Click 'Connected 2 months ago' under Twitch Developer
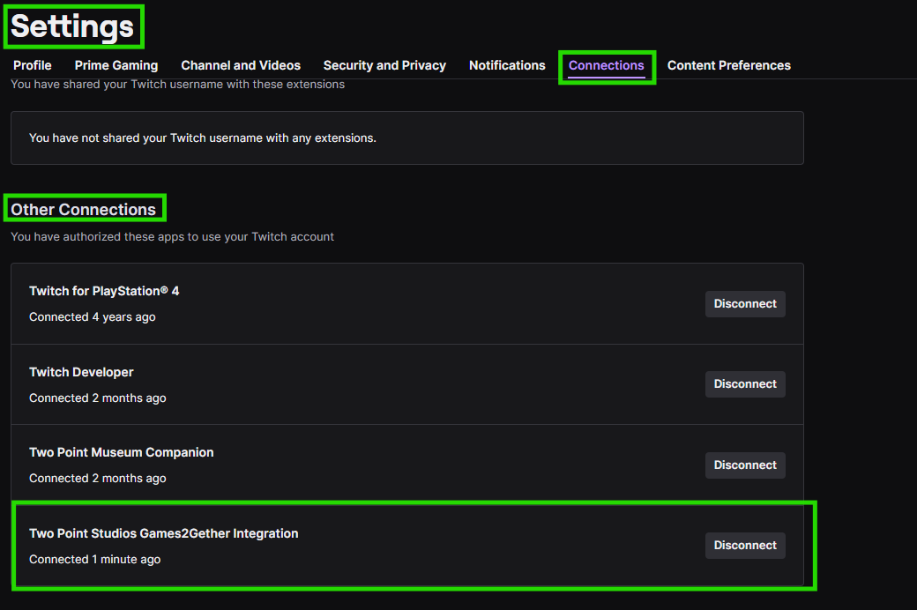 pyautogui.click(x=98, y=398)
